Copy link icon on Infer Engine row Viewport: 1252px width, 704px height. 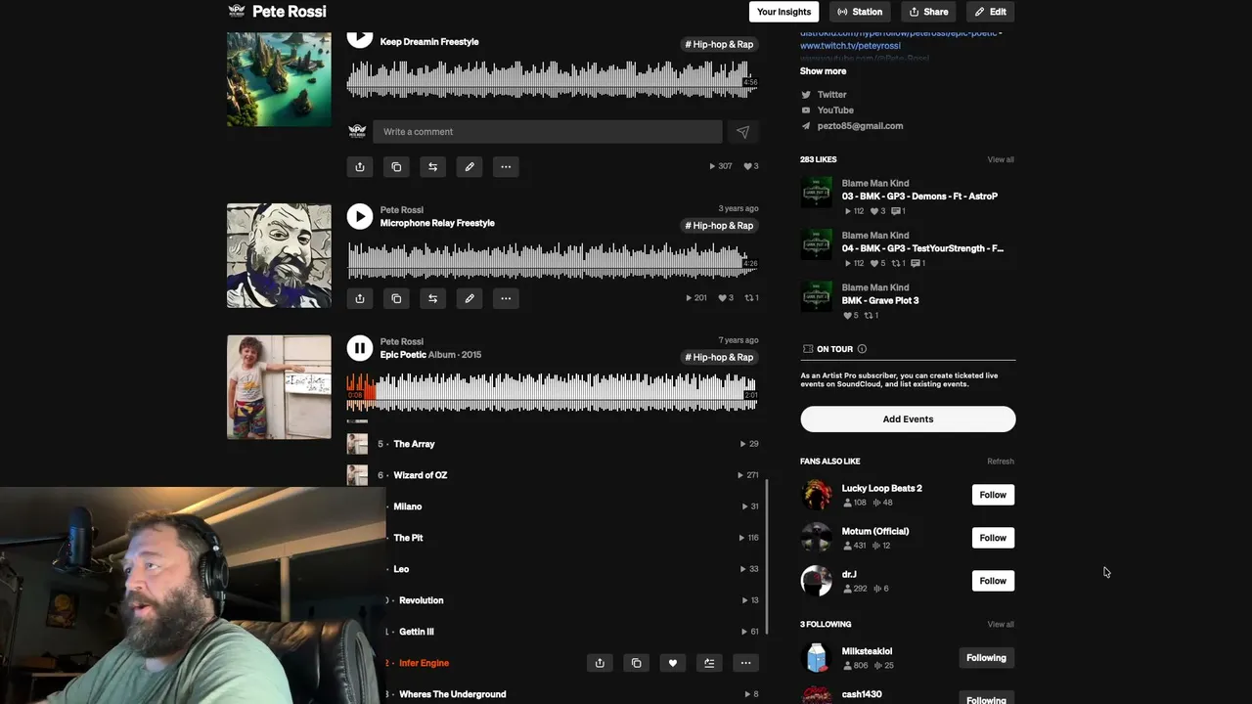[x=636, y=663]
